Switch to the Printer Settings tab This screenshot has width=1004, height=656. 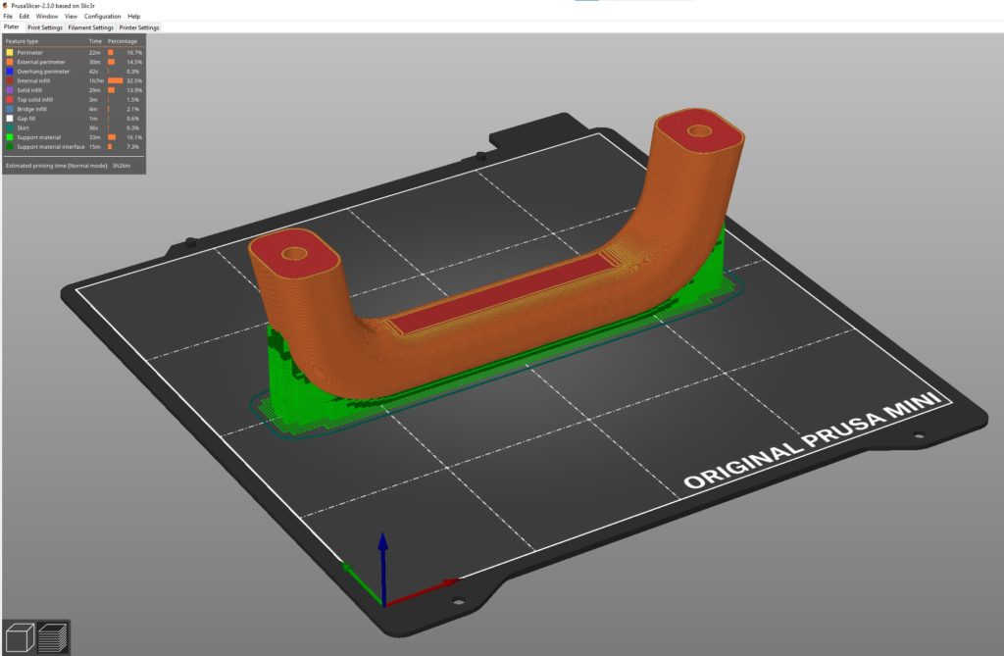tap(139, 27)
